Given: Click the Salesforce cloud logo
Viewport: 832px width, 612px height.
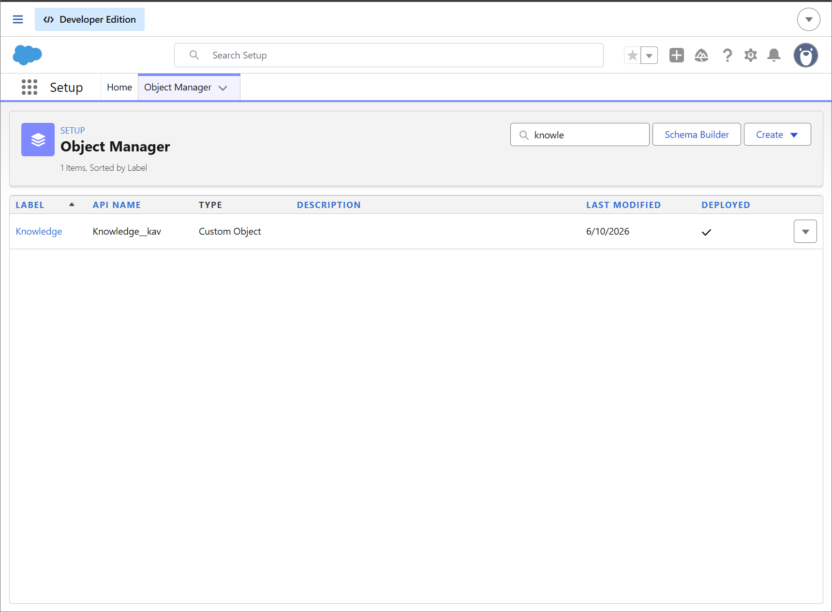Looking at the screenshot, I should pos(28,55).
